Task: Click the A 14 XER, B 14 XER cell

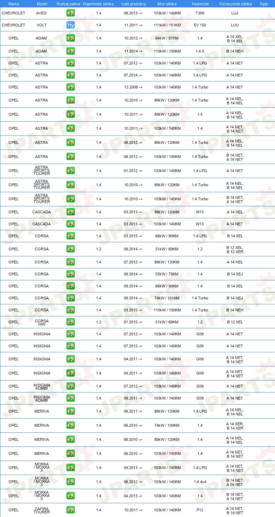Action: 235,426
